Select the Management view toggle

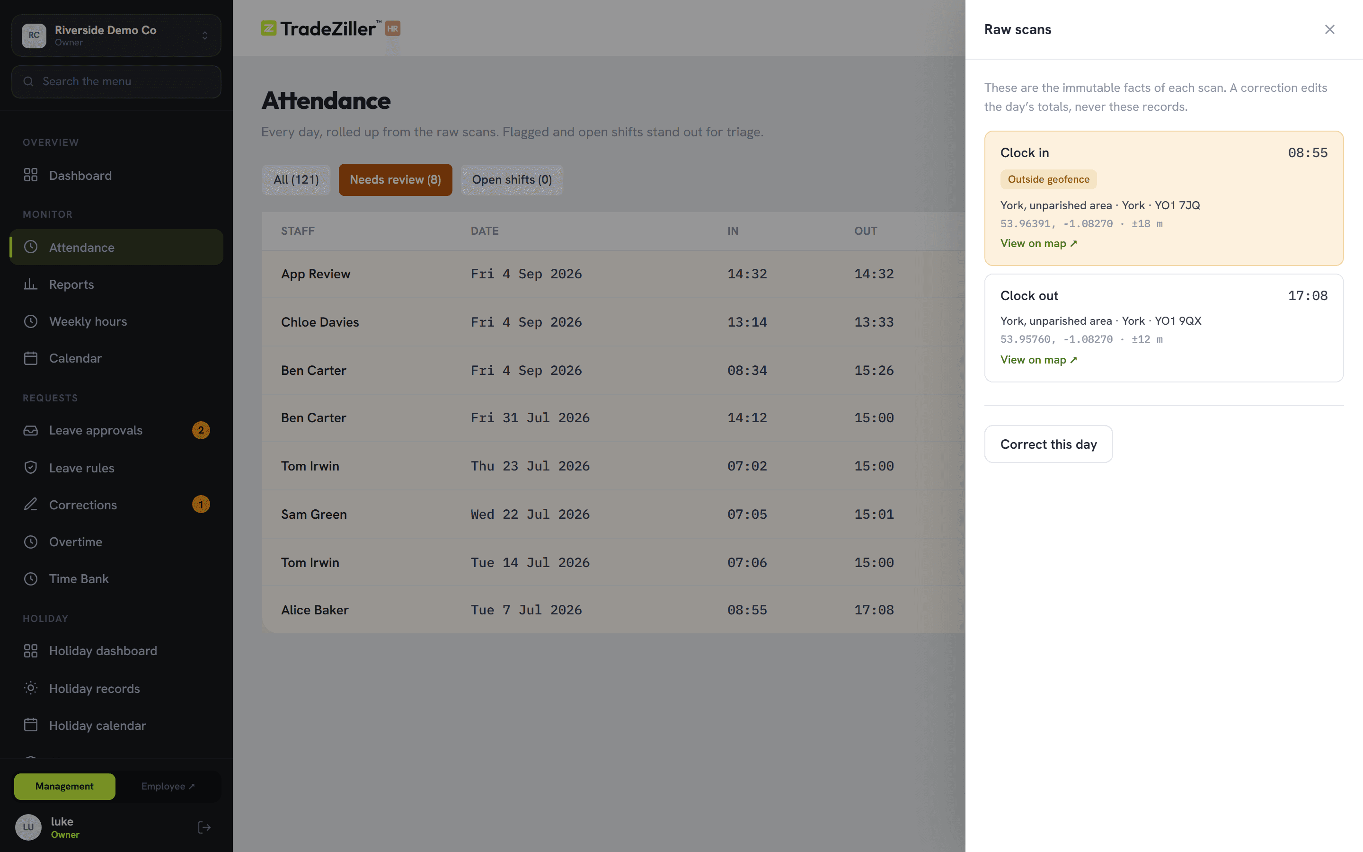[64, 786]
